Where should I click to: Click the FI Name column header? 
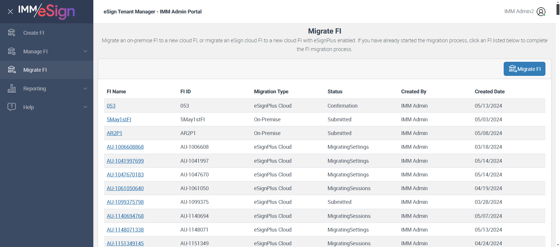coord(116,92)
